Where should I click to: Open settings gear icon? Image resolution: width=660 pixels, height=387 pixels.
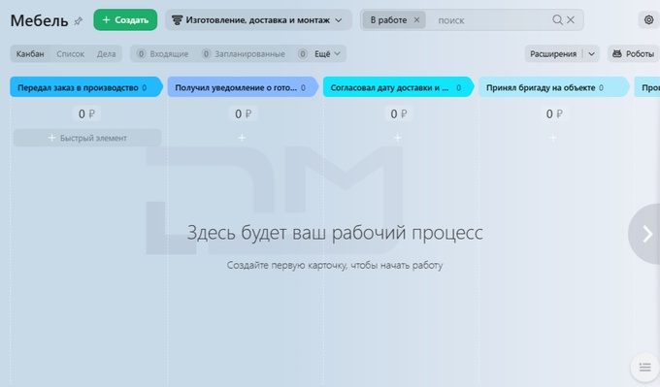pos(648,19)
